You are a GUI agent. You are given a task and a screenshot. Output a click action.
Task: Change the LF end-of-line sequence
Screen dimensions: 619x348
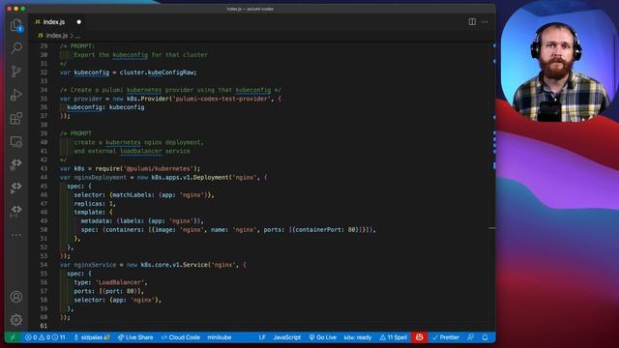tap(262, 337)
